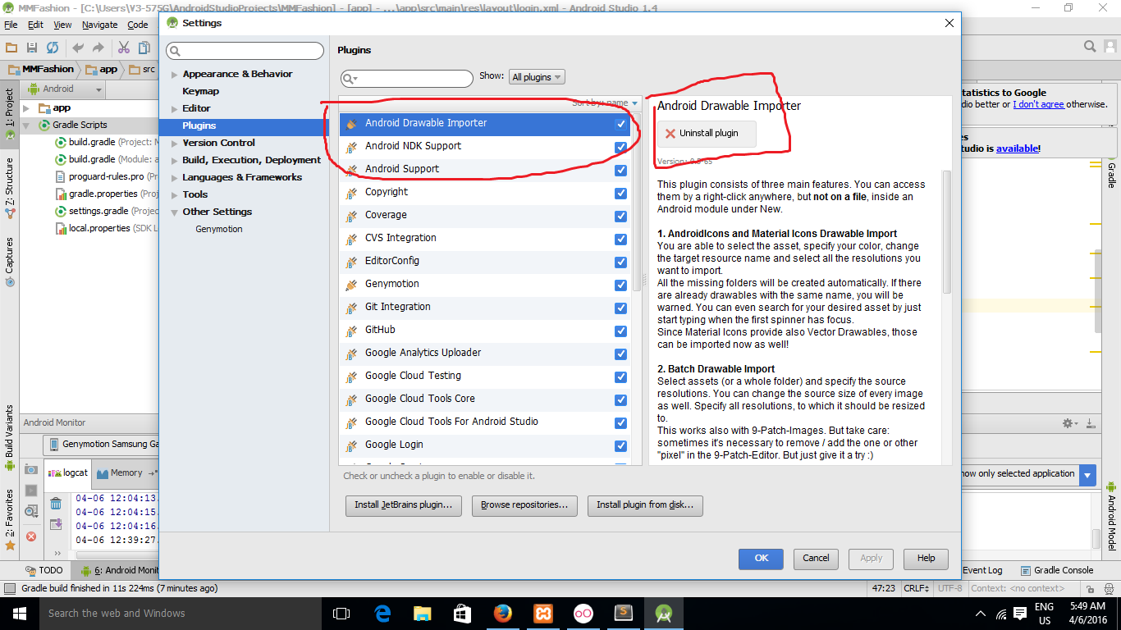1121x630 pixels.
Task: Click the Undo arrow in toolbar
Action: pos(78,48)
